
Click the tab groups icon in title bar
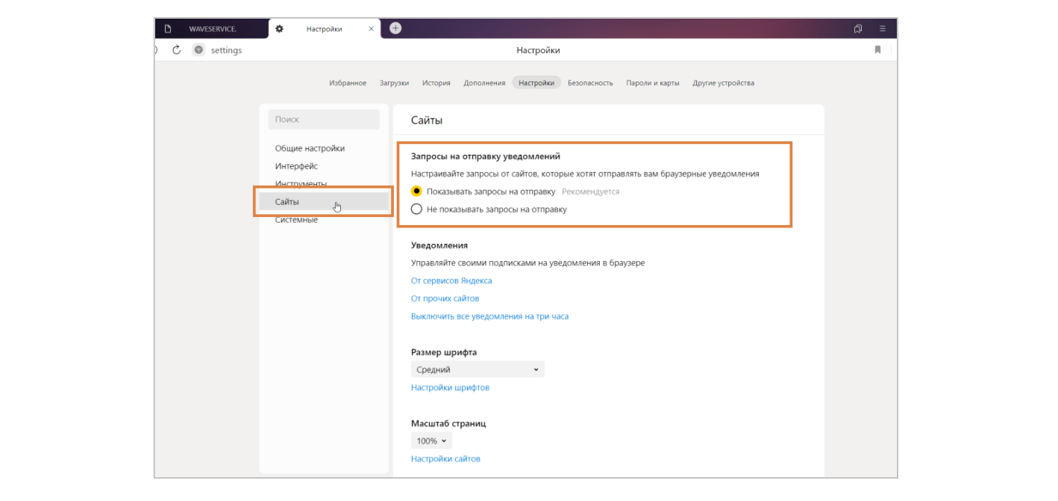[x=858, y=28]
